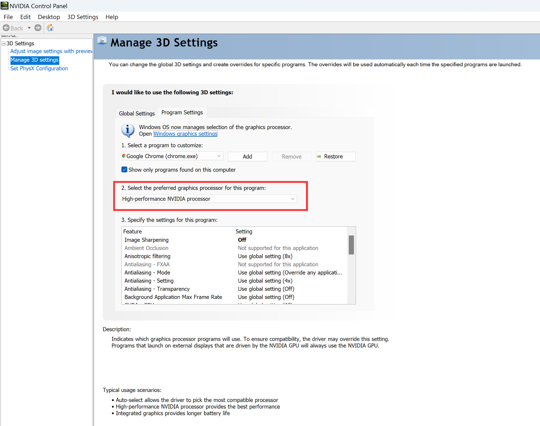Image resolution: width=540 pixels, height=426 pixels.
Task: Open the Edit menu
Action: [x=25, y=17]
